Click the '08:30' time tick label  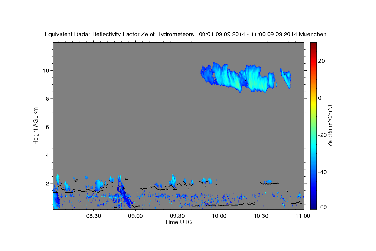pos(94,216)
